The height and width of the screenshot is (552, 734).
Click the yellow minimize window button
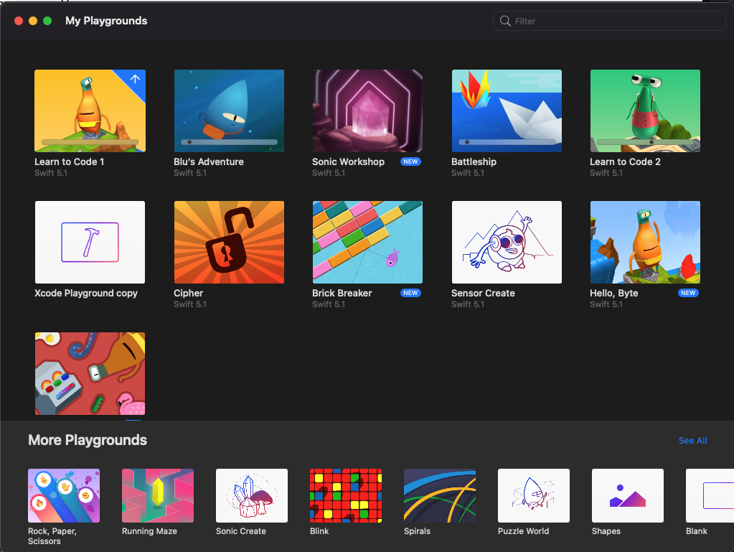33,21
